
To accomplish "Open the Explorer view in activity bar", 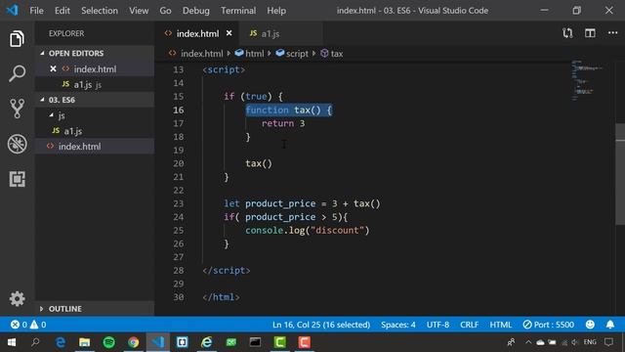I will (17, 39).
